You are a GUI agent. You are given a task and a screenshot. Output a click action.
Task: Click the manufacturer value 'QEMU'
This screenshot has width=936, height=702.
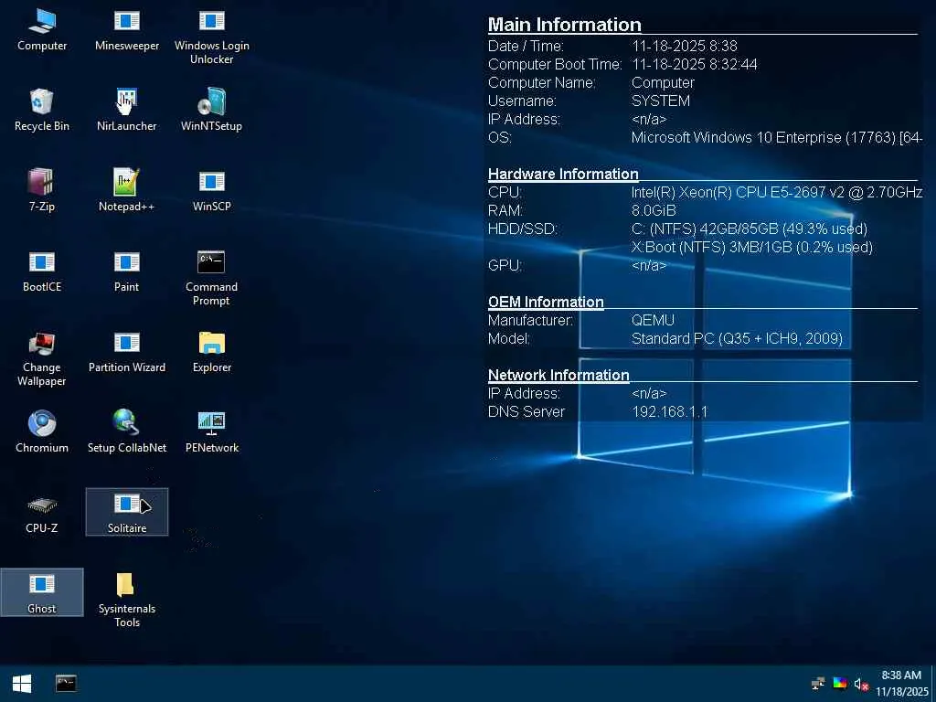point(653,321)
